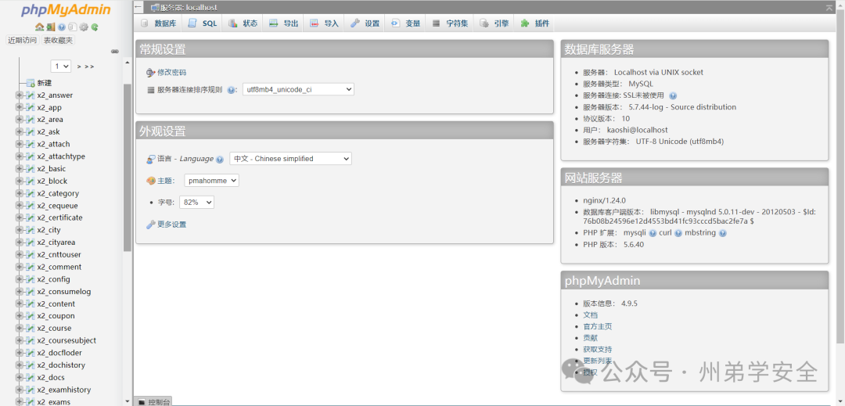Open the font size dropdown showing 82%
The width and height of the screenshot is (845, 406).
point(196,203)
